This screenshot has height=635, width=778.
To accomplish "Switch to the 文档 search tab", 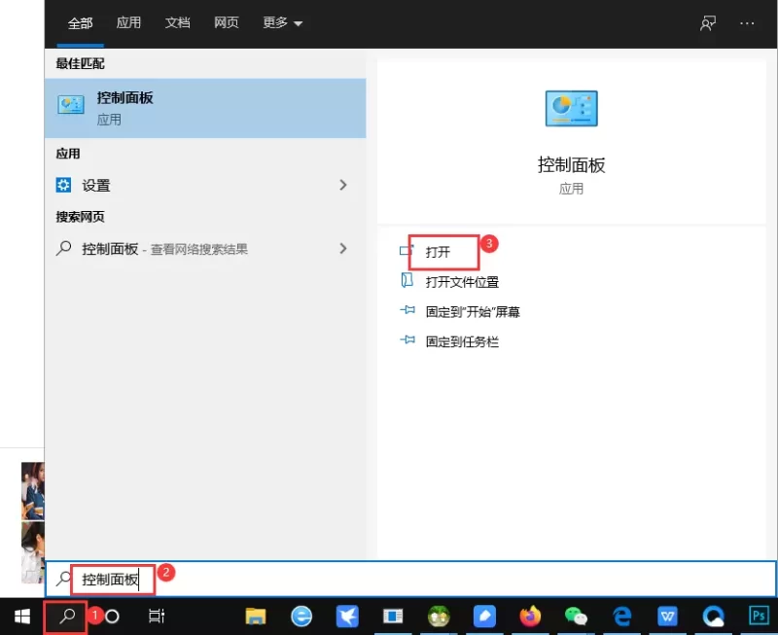I will [x=177, y=23].
